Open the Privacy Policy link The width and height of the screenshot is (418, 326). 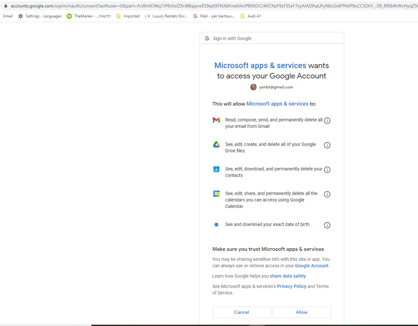point(291,286)
